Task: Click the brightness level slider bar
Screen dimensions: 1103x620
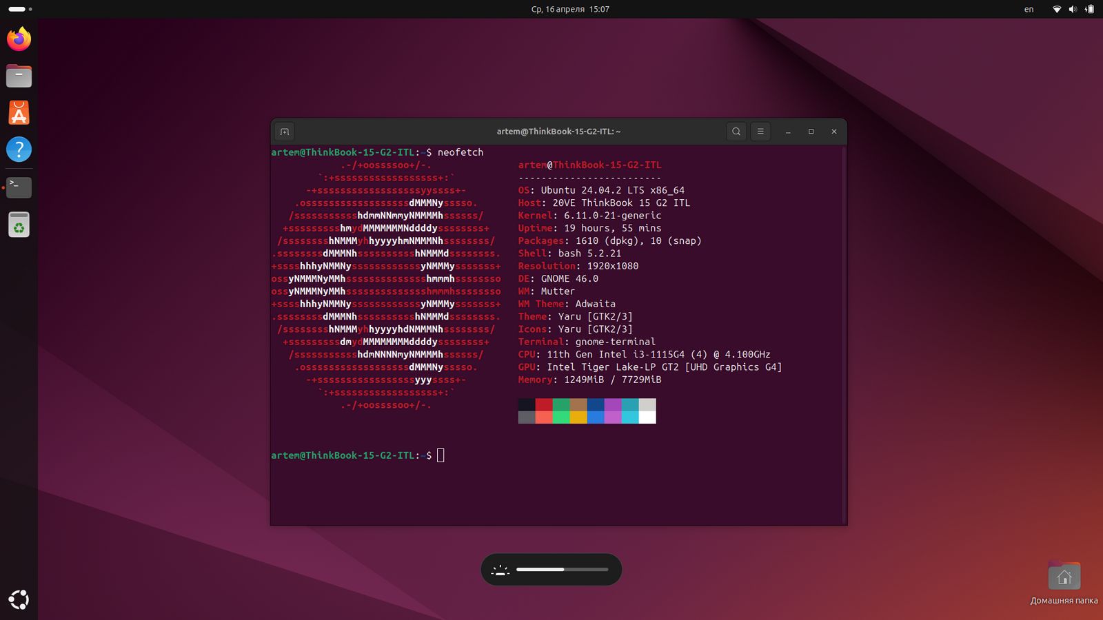Action: (562, 570)
